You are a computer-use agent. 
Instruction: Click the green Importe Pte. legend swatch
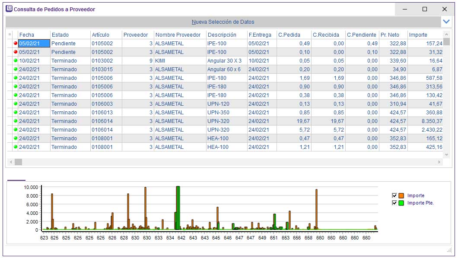pyautogui.click(x=401, y=203)
